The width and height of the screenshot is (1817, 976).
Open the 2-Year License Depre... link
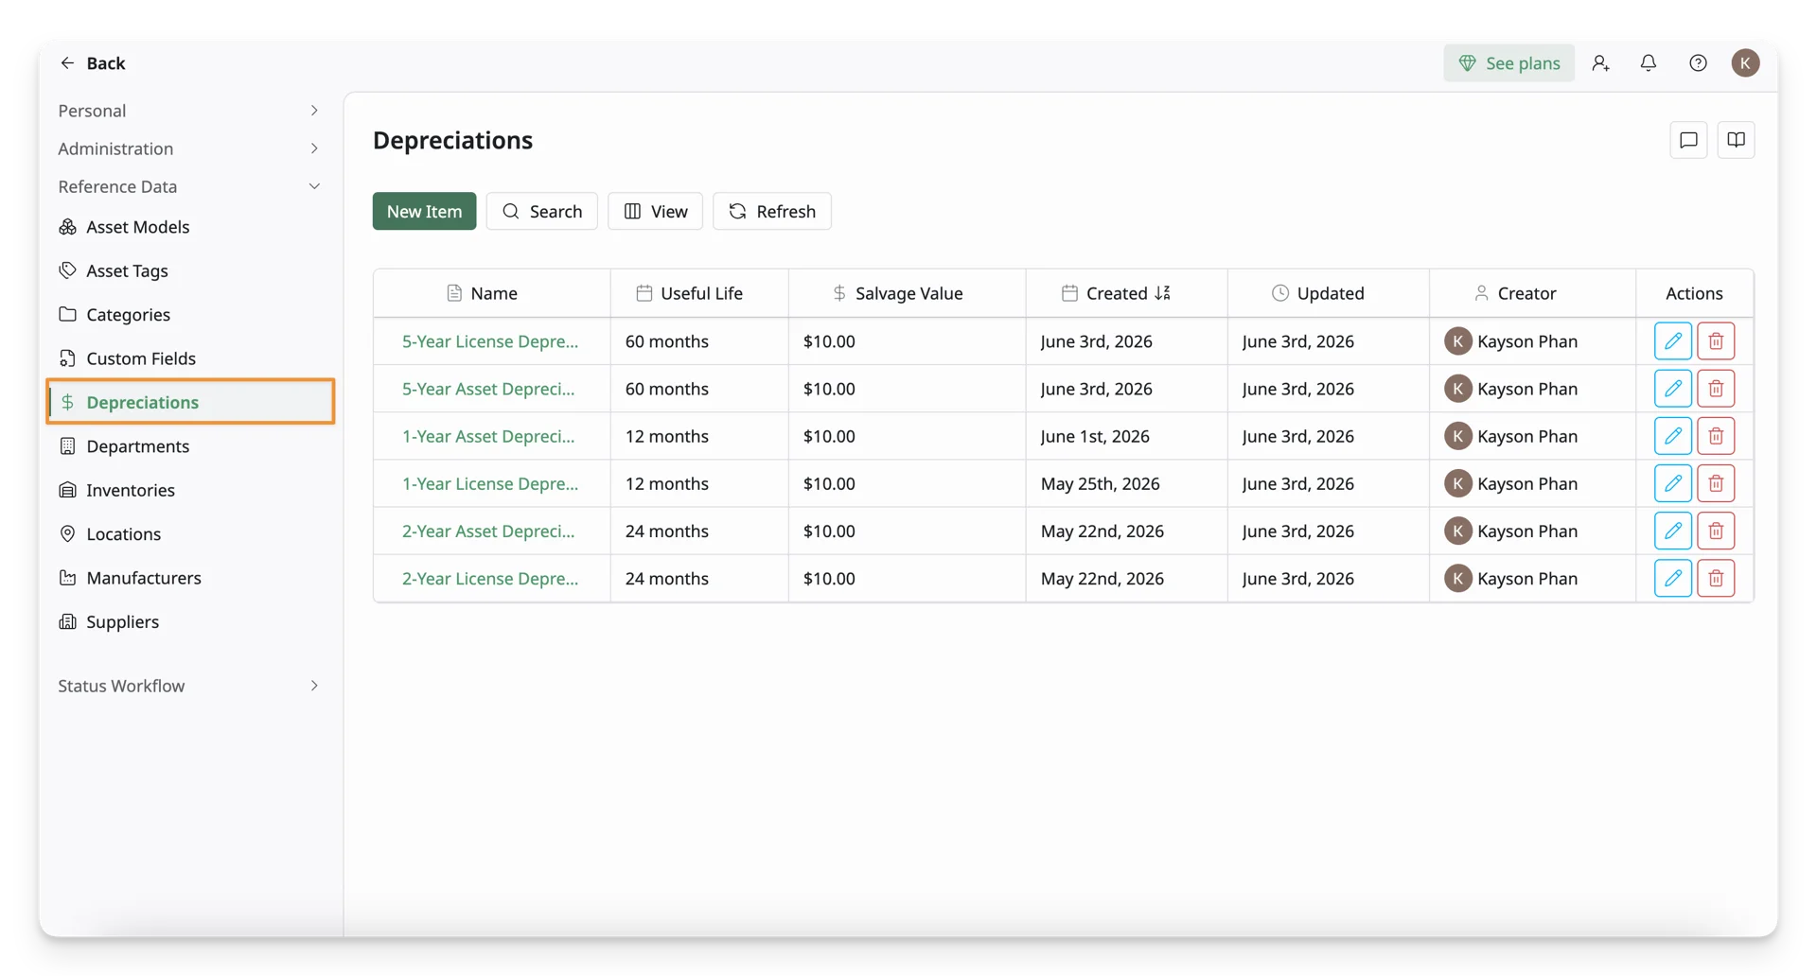(489, 578)
